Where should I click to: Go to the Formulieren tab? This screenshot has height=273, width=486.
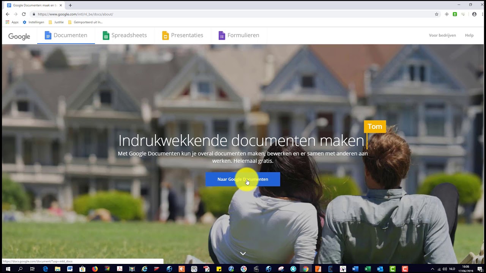239,35
